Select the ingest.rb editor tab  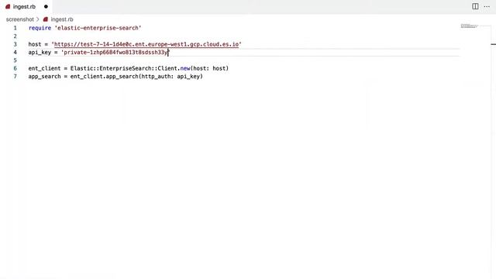[x=26, y=7]
